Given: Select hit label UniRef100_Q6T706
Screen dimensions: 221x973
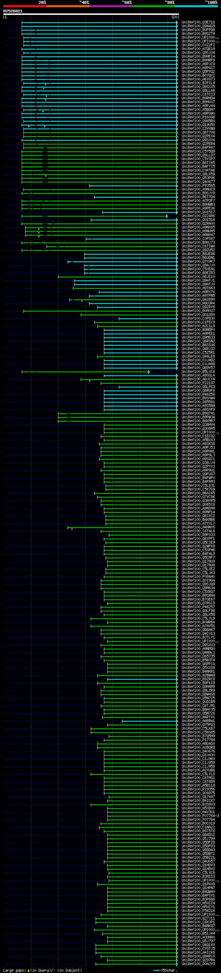Looking at the screenshot, I should point(198,132).
